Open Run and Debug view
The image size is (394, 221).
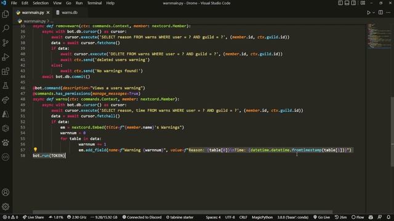[x=6, y=57]
